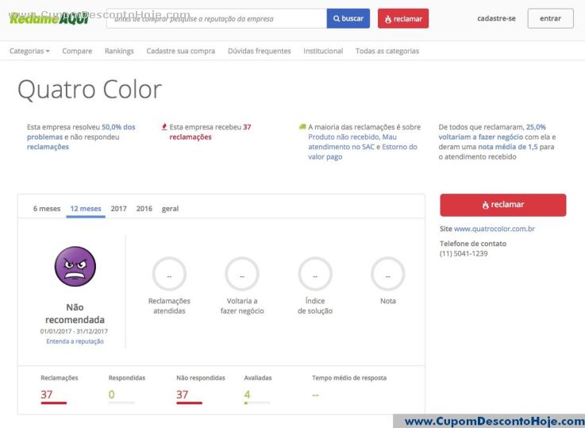Image resolution: width=585 pixels, height=428 pixels.
Task: Click the Índice de solução circle indicator
Action: tap(315, 274)
